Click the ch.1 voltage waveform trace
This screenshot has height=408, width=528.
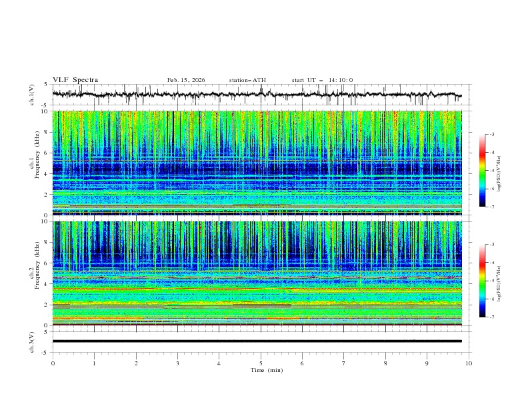coord(257,94)
